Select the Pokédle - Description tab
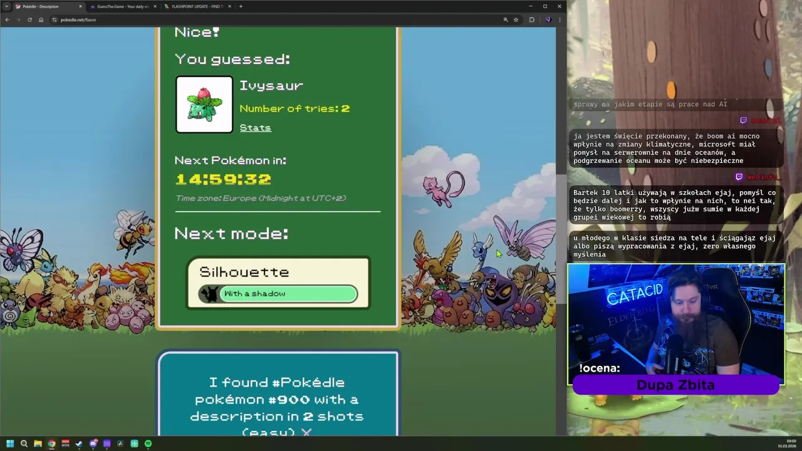This screenshot has width=802, height=451. coord(48,6)
